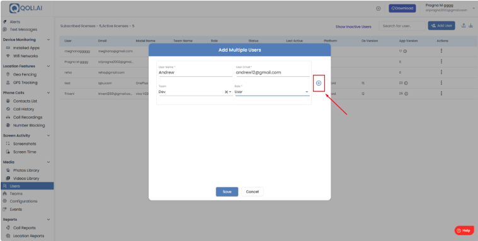
Task: Click Cancel in the dialog
Action: coord(253,192)
